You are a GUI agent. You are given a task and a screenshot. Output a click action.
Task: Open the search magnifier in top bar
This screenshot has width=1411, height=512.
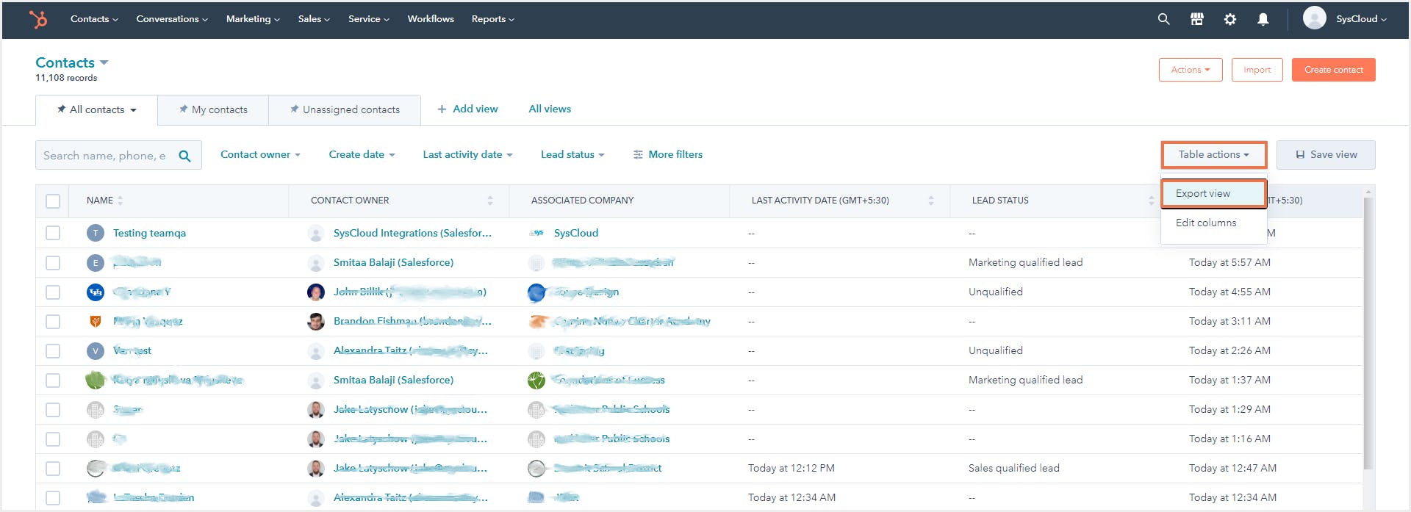1163,19
